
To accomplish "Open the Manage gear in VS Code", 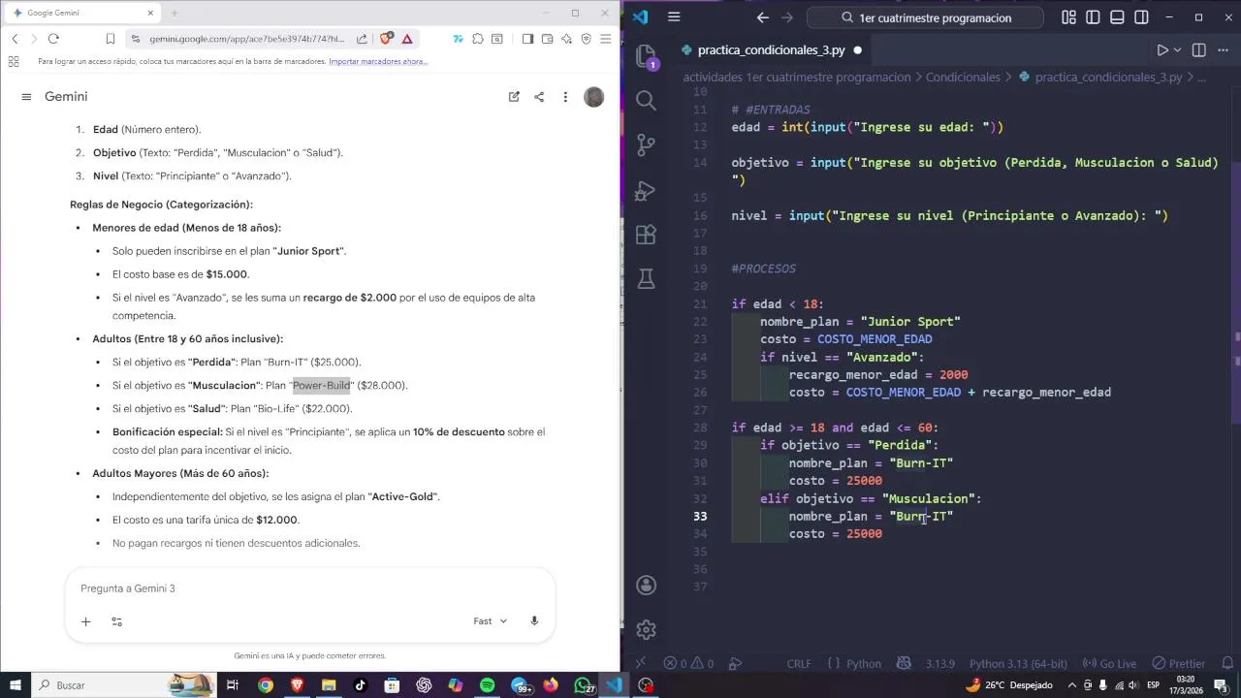I will [x=646, y=630].
